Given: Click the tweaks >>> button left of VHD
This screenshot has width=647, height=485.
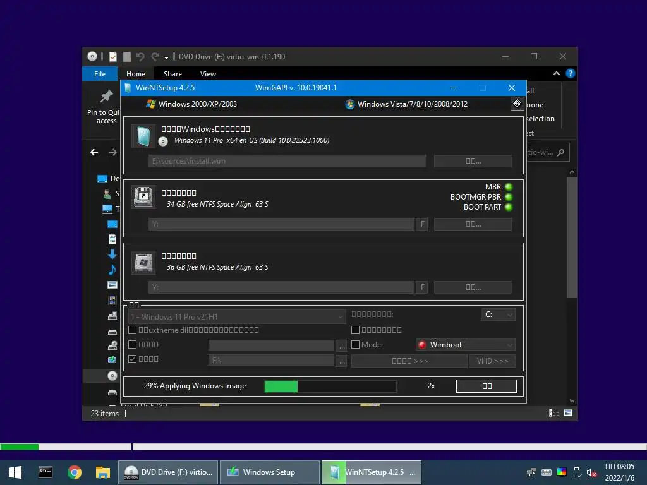Looking at the screenshot, I should point(409,361).
